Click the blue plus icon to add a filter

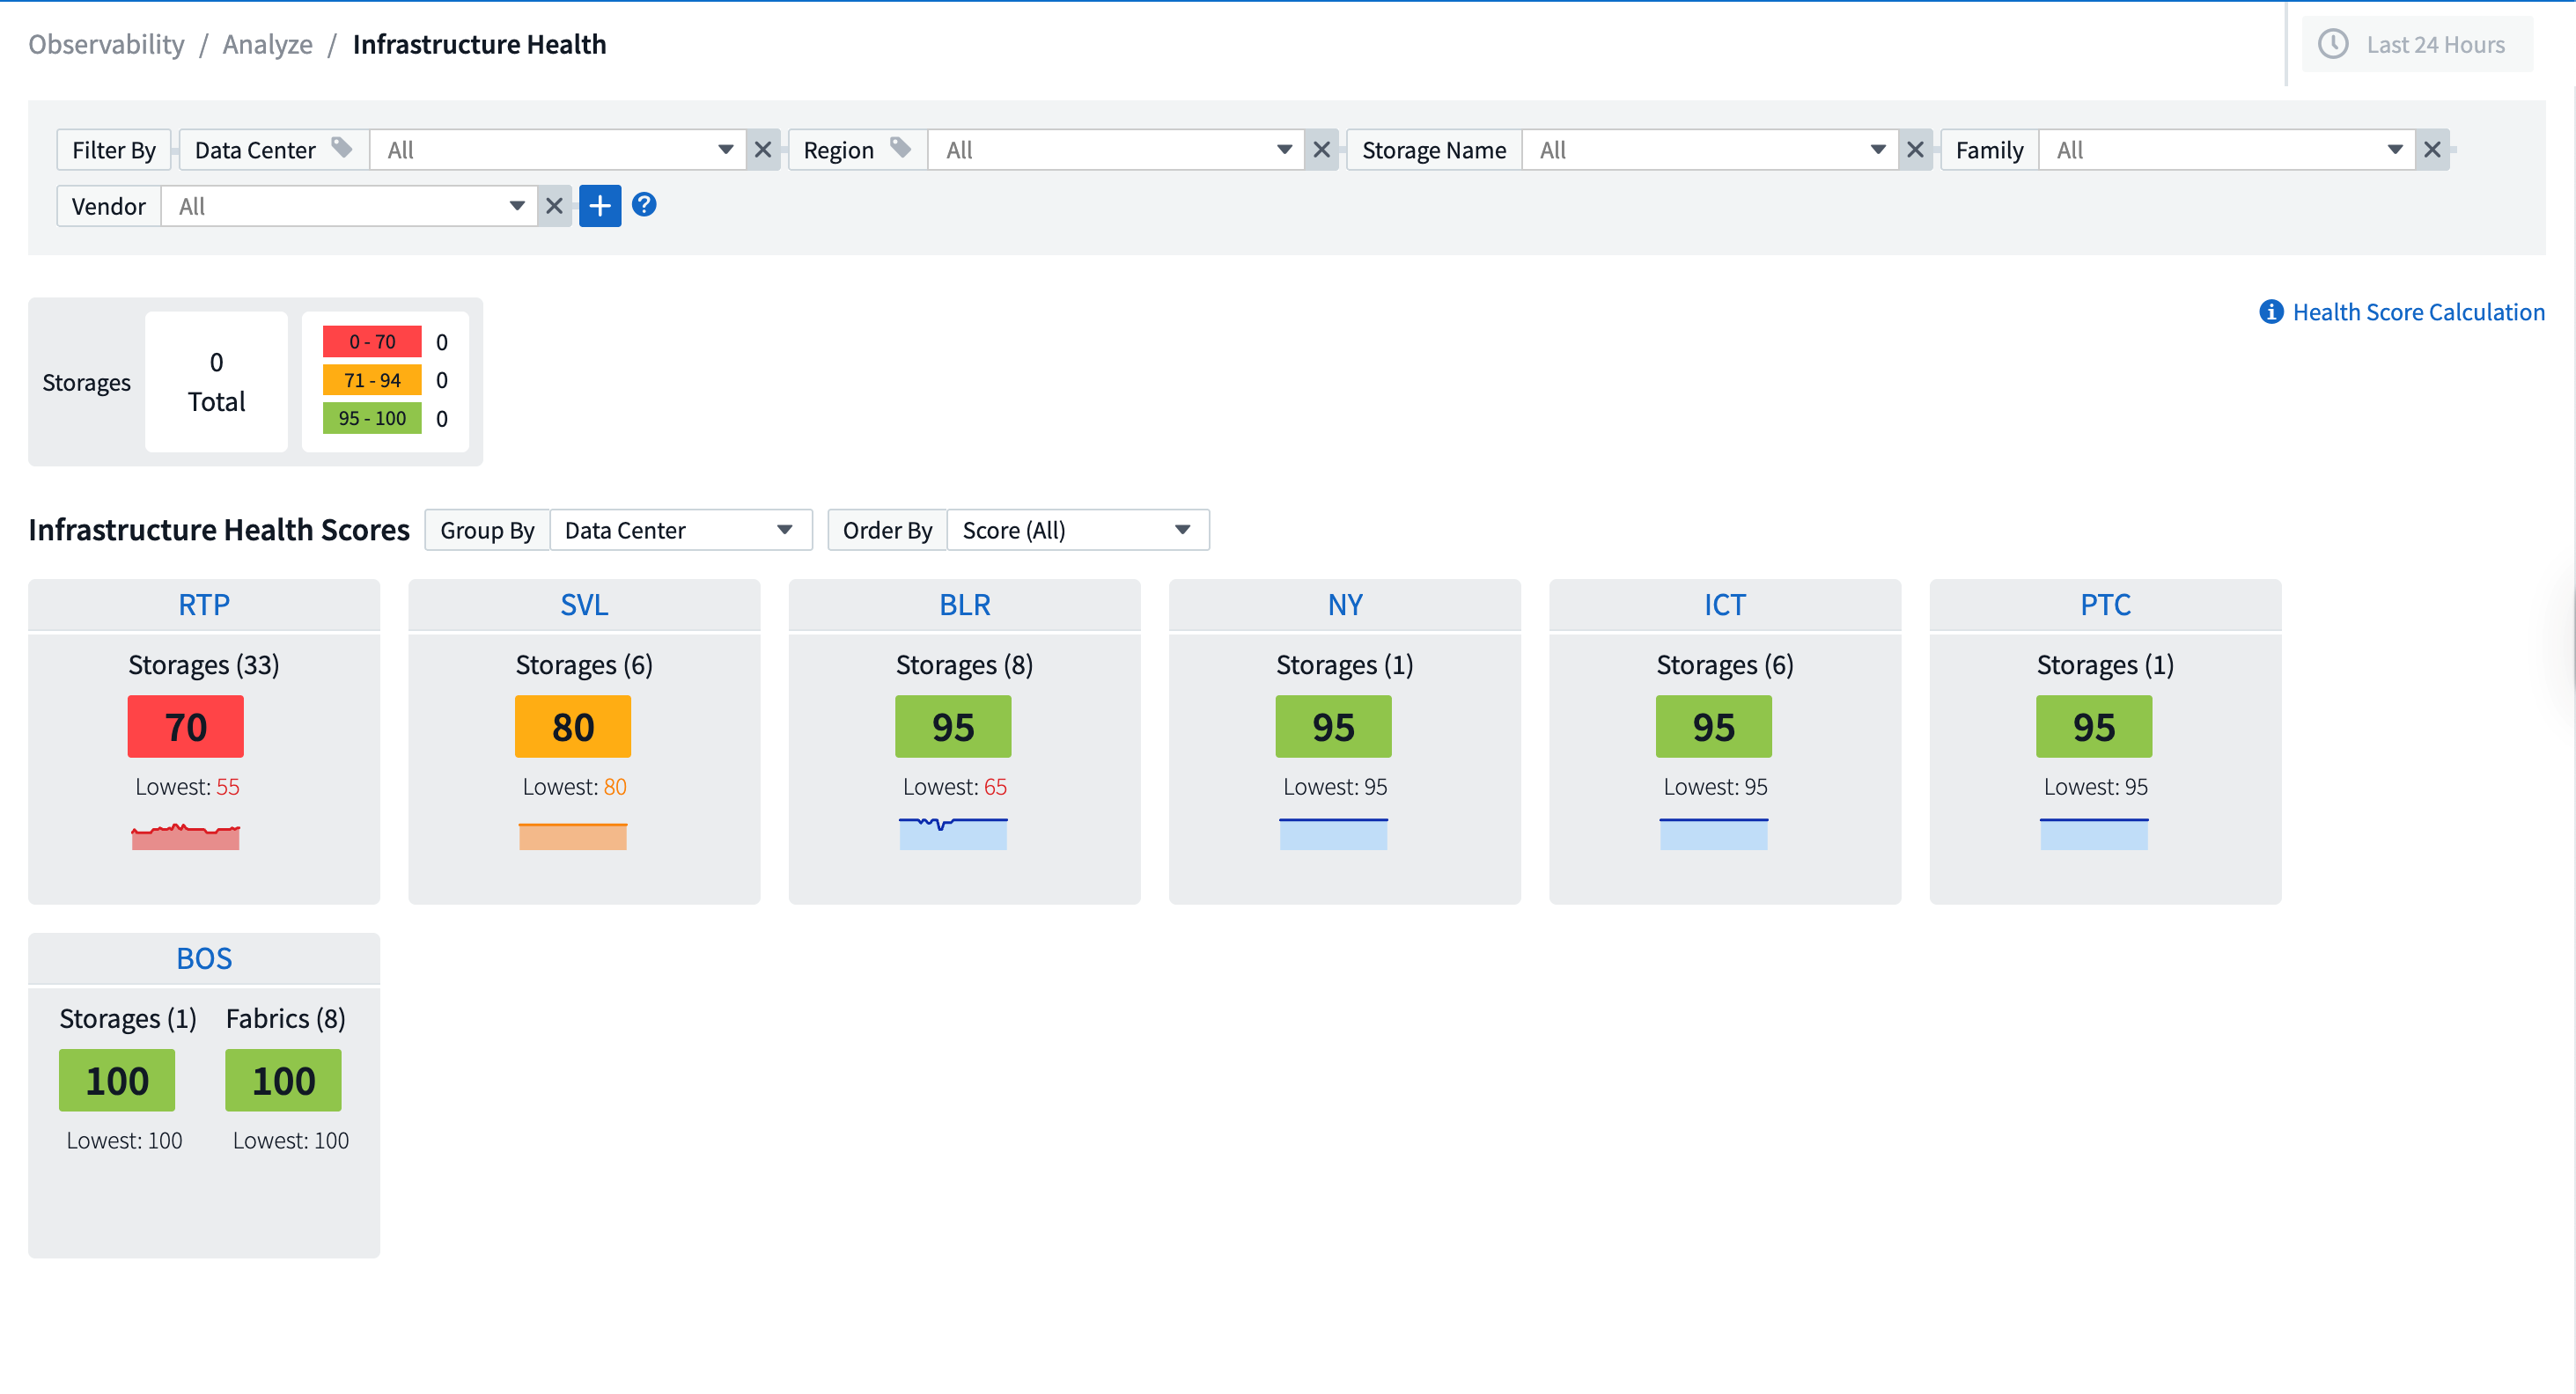pos(600,206)
